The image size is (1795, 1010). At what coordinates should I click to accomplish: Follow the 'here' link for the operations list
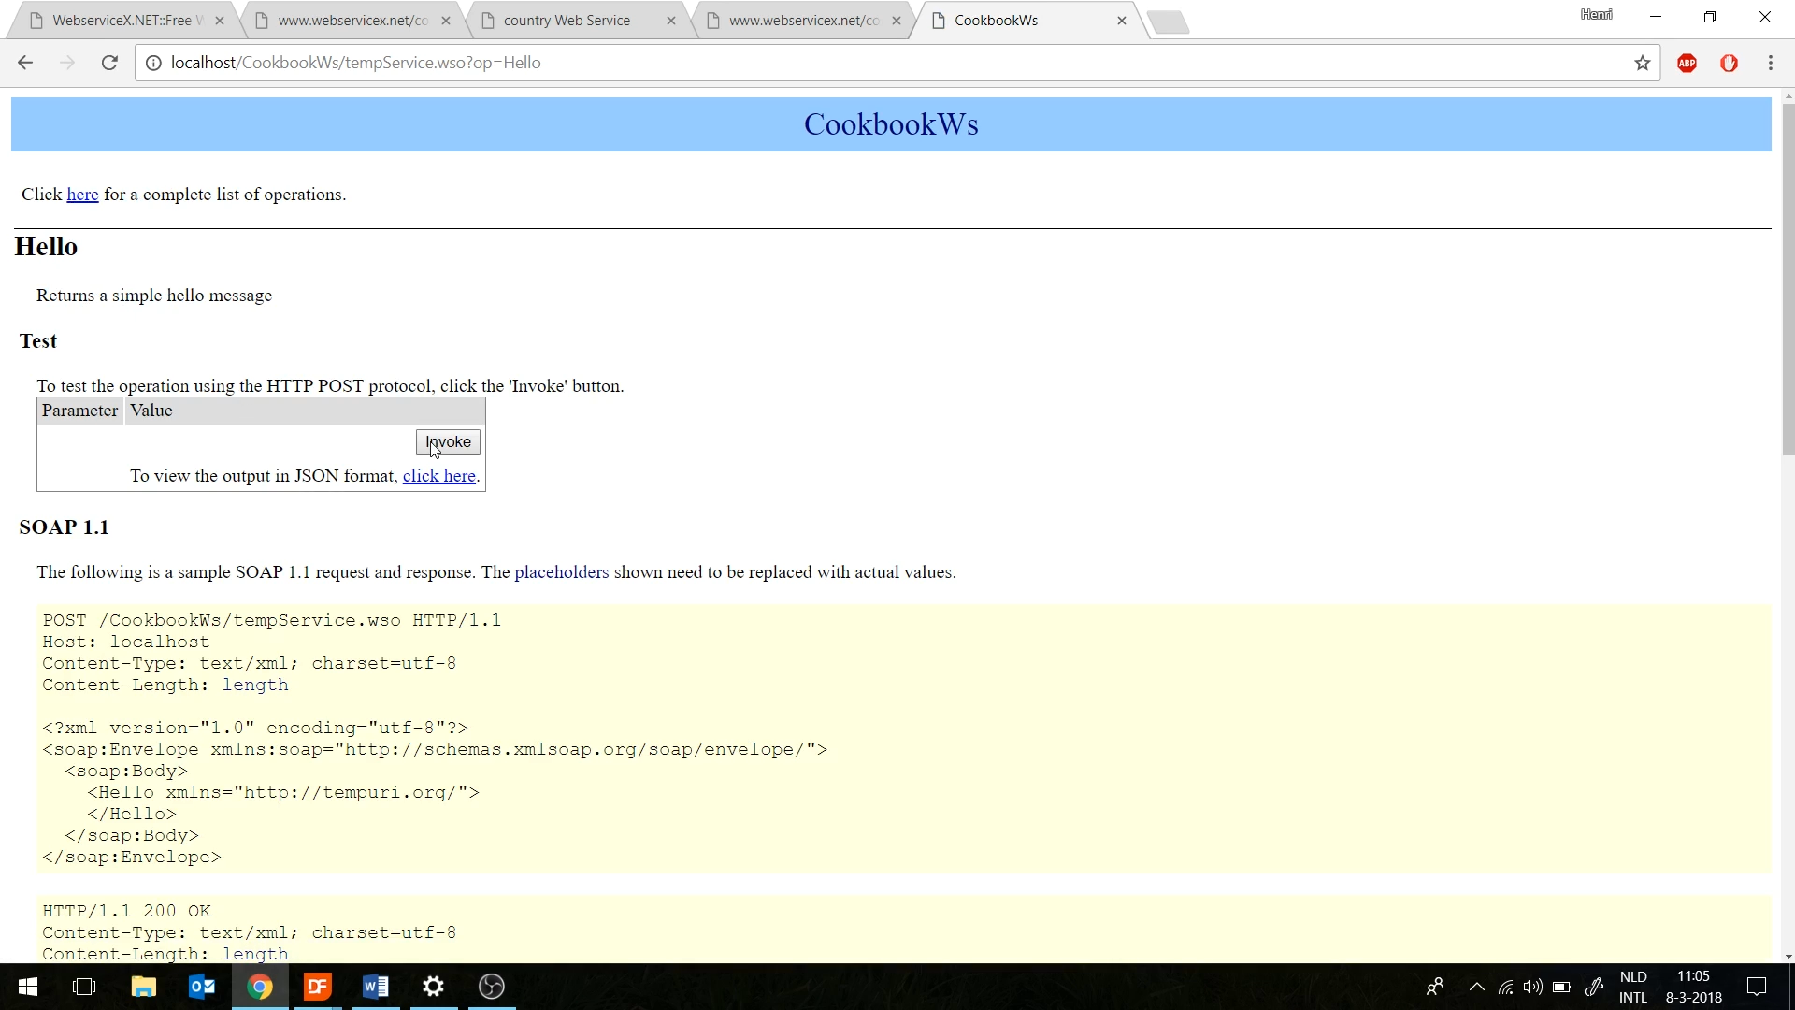82,195
